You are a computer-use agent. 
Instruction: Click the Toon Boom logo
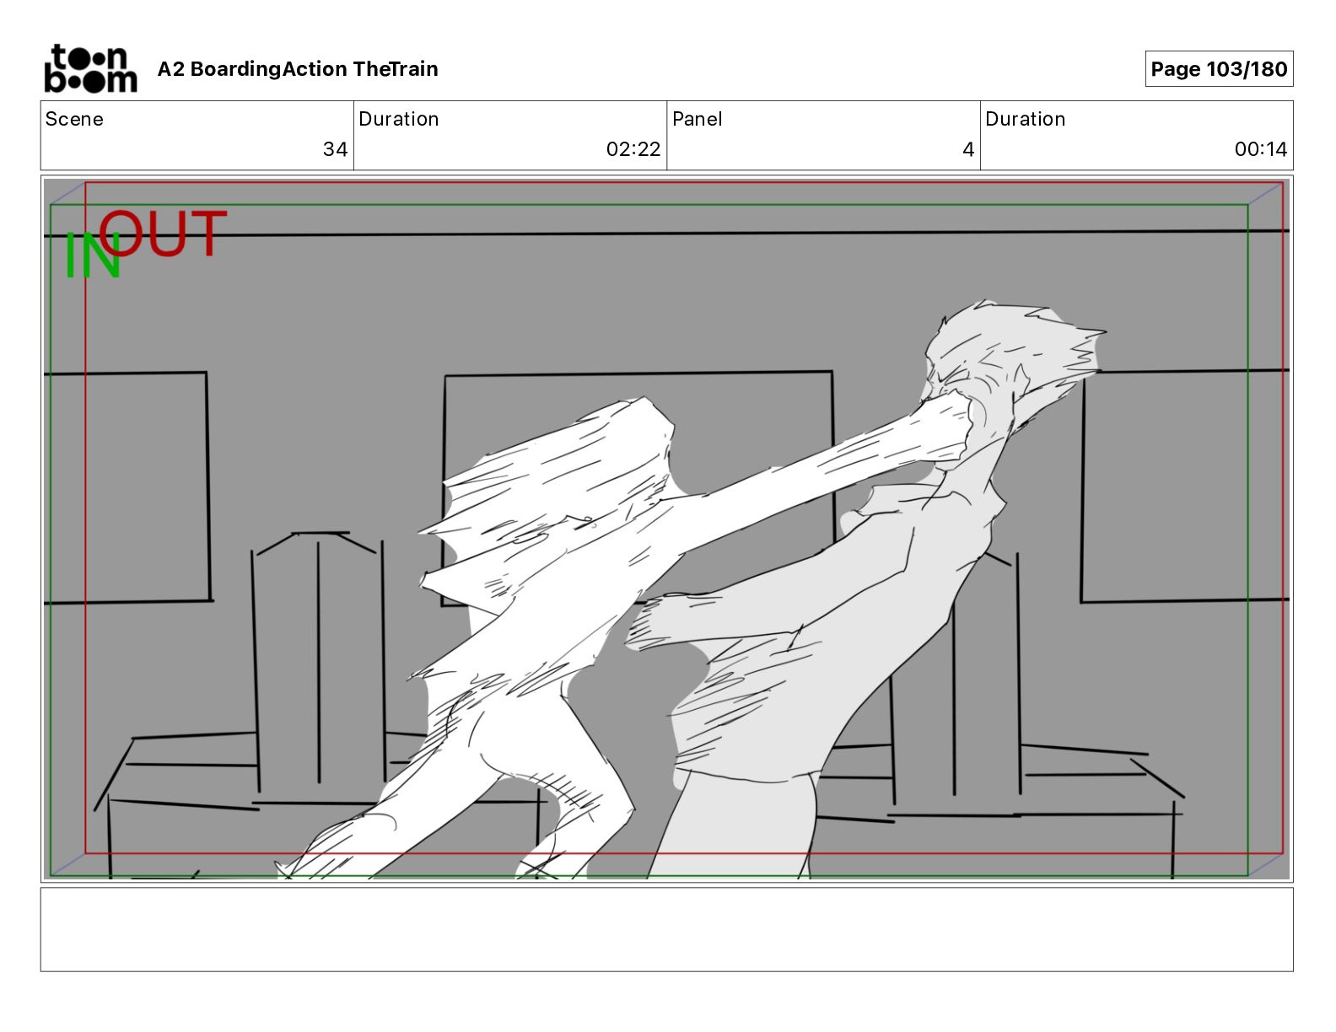coord(90,68)
